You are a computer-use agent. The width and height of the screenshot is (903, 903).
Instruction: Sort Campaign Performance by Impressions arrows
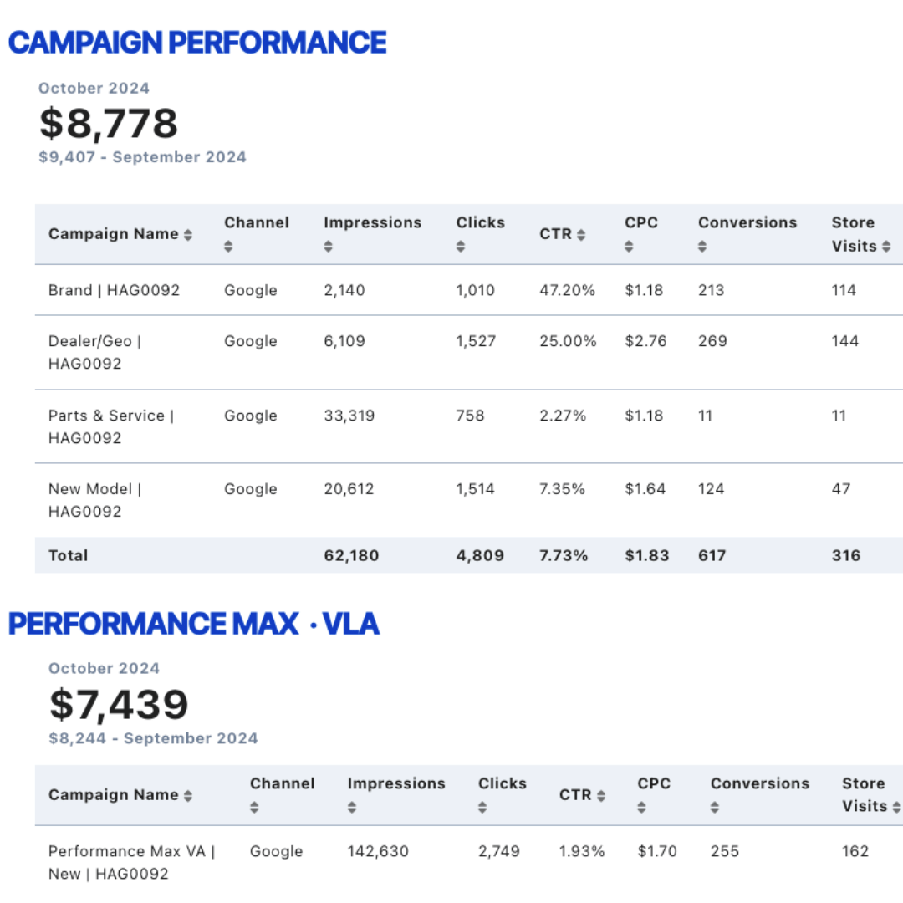click(329, 247)
